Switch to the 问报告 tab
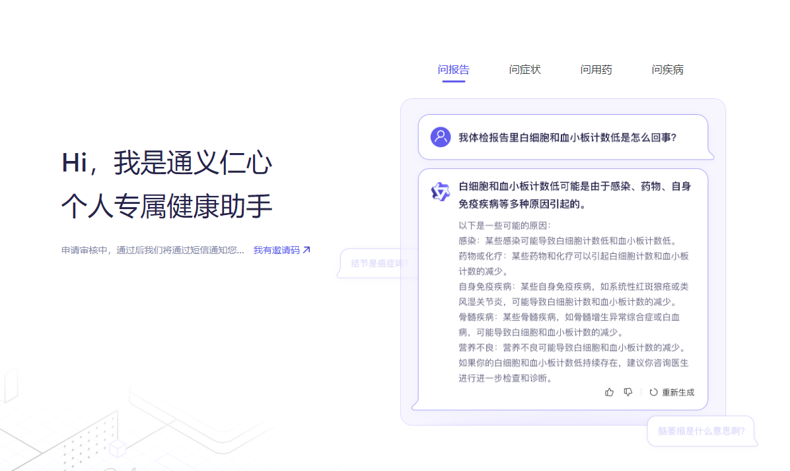Viewport: 790px width, 471px height. (453, 69)
